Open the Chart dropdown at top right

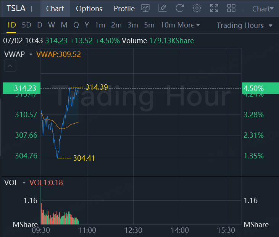tap(263, 9)
